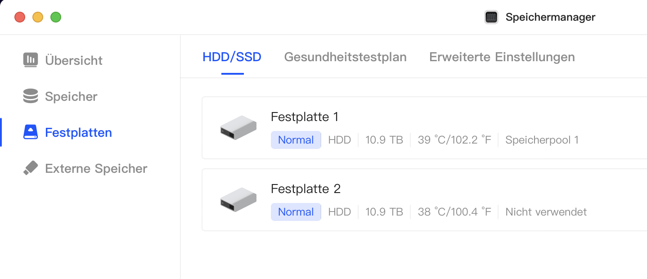Click the Festplatte 2 title text
647x279 pixels.
tap(306, 189)
